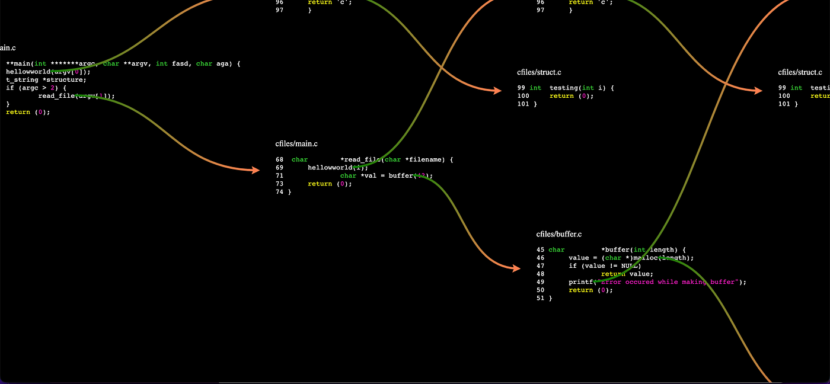Click cfiles/struct.c label above cut-off 'testi' line
The width and height of the screenshot is (830, 384).
800,72
